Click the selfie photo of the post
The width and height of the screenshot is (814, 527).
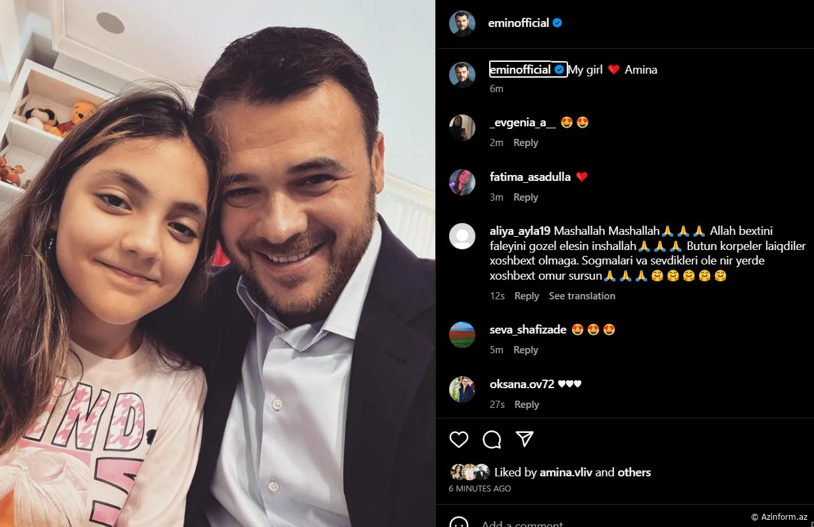tap(218, 263)
